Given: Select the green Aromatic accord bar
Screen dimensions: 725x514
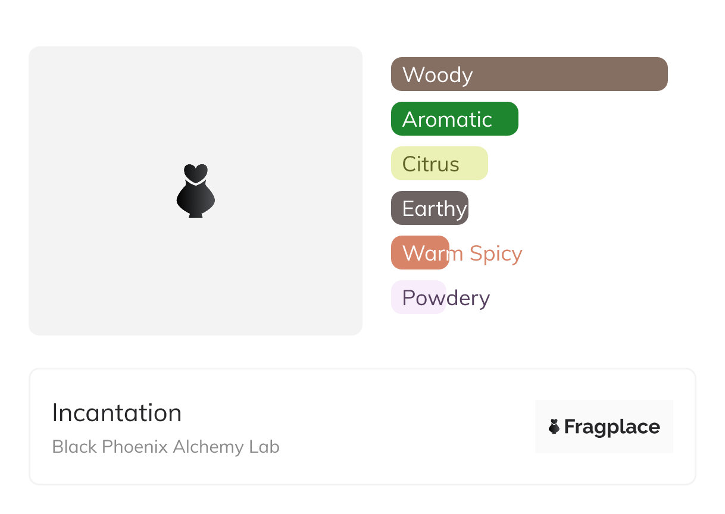Looking at the screenshot, I should point(506,119).
